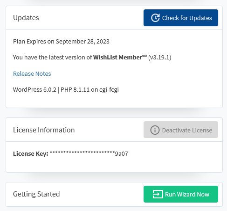This screenshot has width=227, height=211.
Task: Launch setup via Run Wizard Now
Action: tap(181, 194)
